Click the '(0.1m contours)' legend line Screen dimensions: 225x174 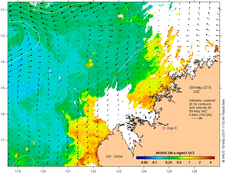click(x=200, y=104)
